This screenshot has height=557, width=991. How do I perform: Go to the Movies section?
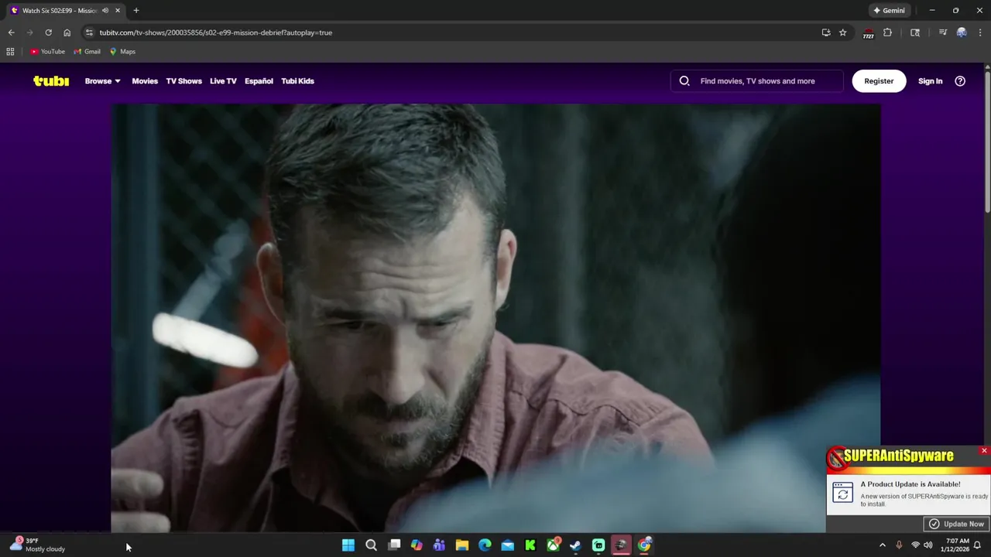click(x=145, y=80)
